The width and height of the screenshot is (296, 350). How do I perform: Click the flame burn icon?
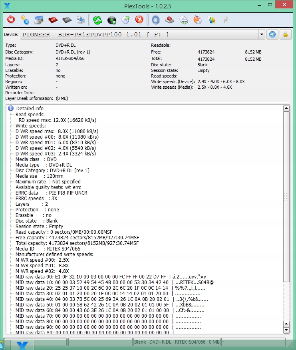tap(197, 20)
